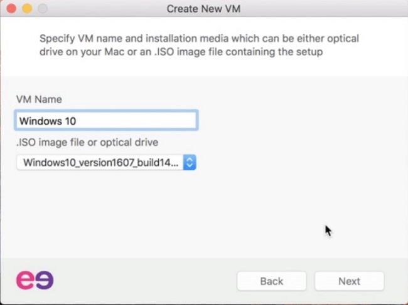Go to previous step with Back button
The width and height of the screenshot is (408, 305).
click(271, 281)
